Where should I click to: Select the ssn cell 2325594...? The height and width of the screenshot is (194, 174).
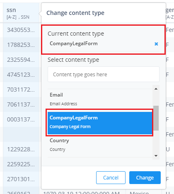21,60
